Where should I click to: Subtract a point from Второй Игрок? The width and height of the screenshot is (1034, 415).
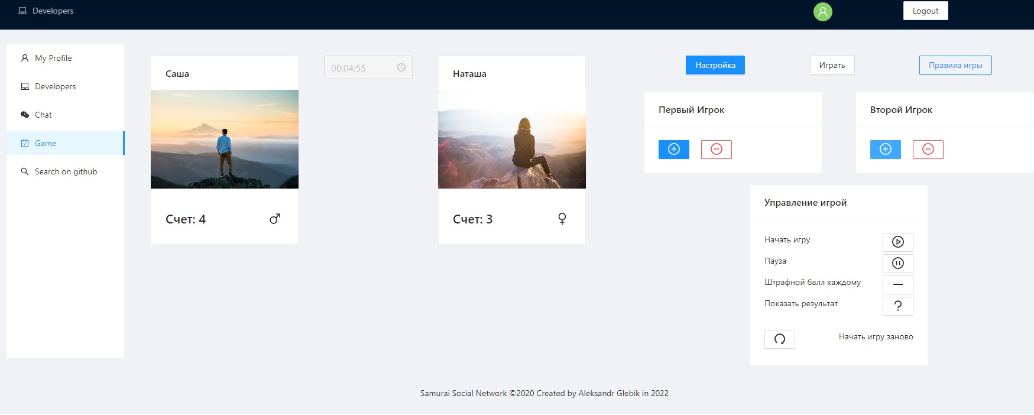click(x=928, y=150)
